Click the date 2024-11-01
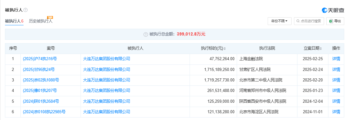The width and height of the screenshot is (347, 120). coord(313,112)
